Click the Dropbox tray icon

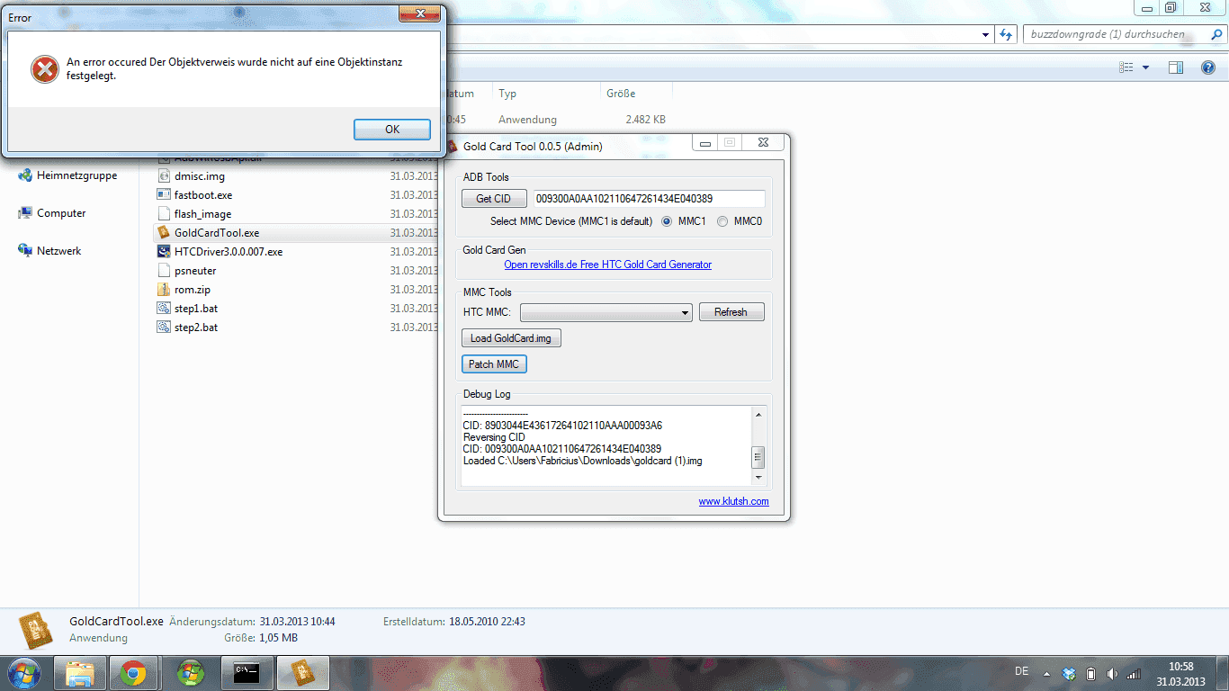tap(1069, 673)
